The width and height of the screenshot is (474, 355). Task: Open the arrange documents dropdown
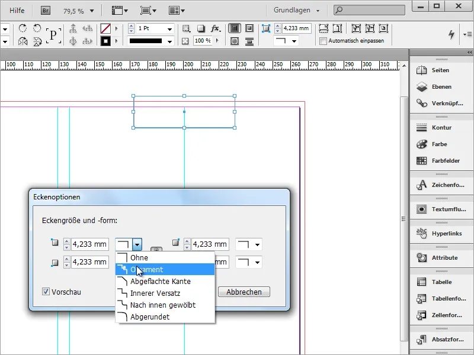(x=177, y=11)
